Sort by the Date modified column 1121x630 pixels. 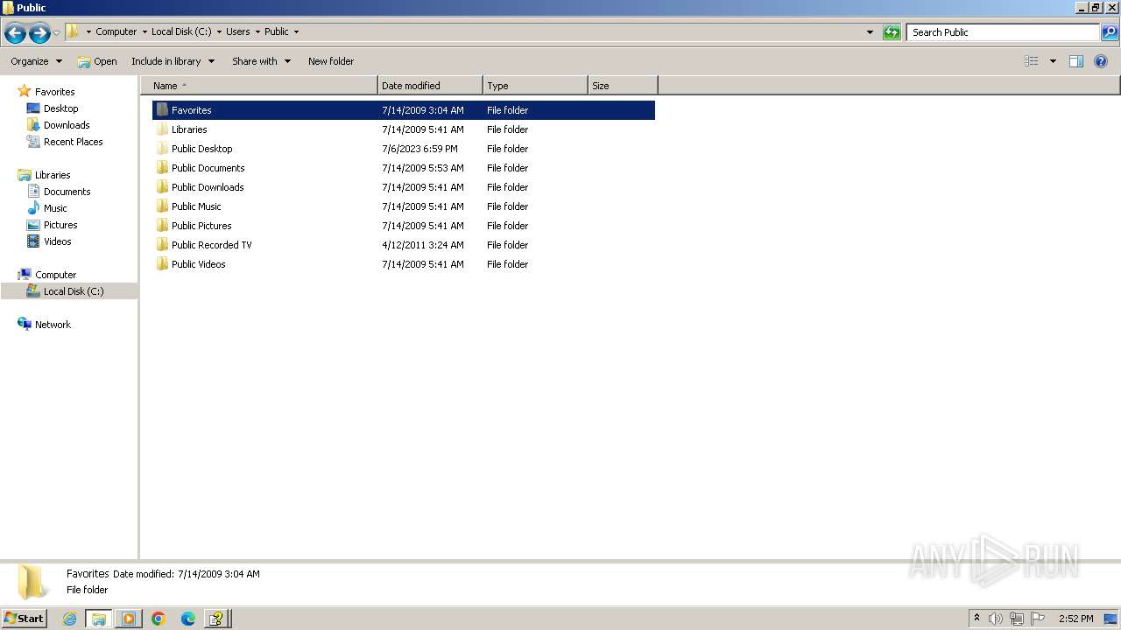pyautogui.click(x=430, y=86)
